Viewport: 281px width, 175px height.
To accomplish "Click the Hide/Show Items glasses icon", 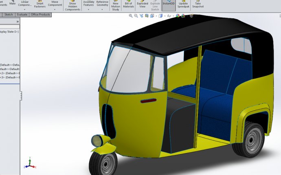I will pos(169,16).
